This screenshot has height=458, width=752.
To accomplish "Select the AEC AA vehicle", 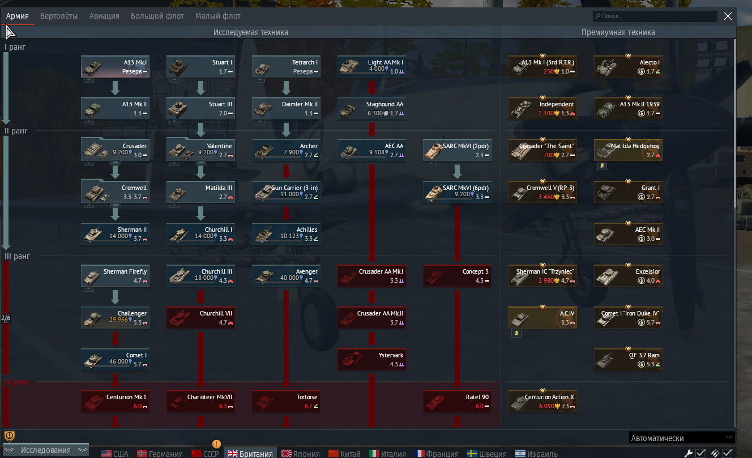I will pyautogui.click(x=371, y=150).
